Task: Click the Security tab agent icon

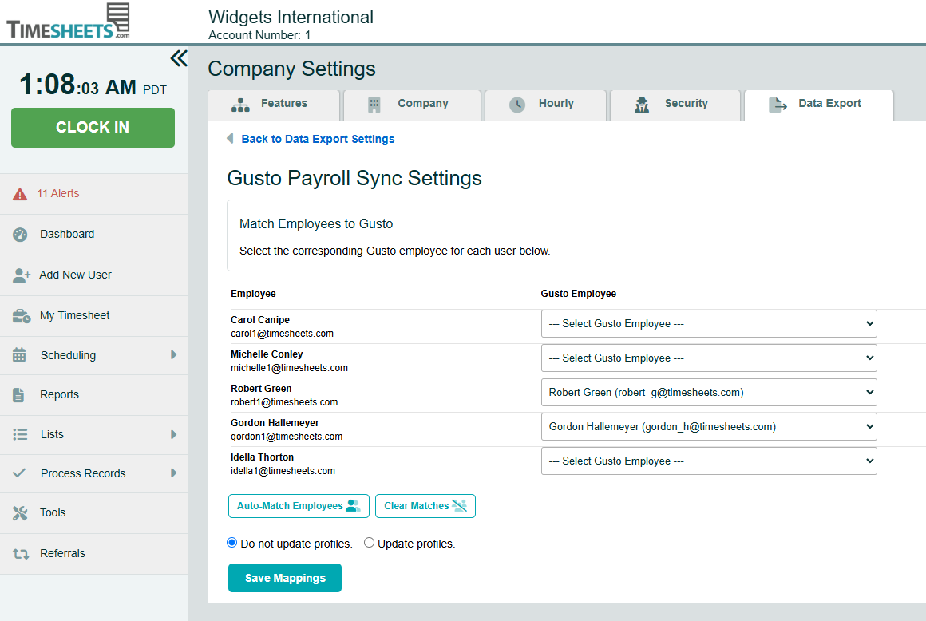Action: tap(642, 105)
